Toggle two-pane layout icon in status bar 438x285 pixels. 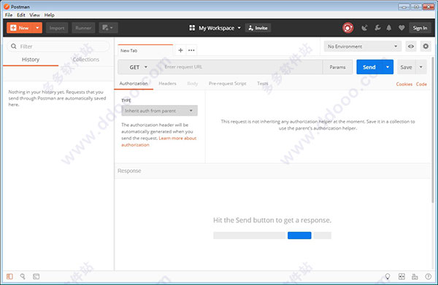coord(415,276)
